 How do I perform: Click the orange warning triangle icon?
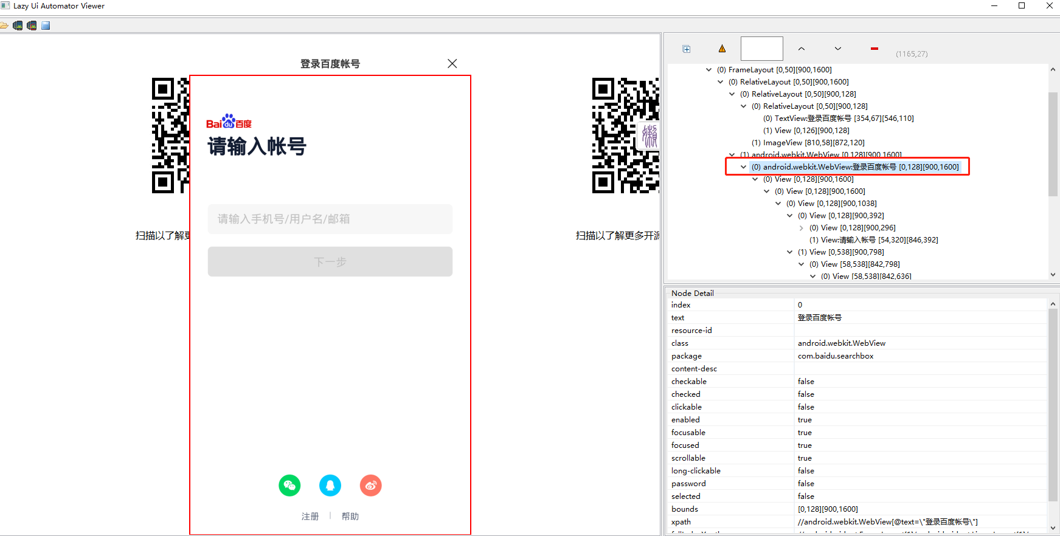point(722,49)
